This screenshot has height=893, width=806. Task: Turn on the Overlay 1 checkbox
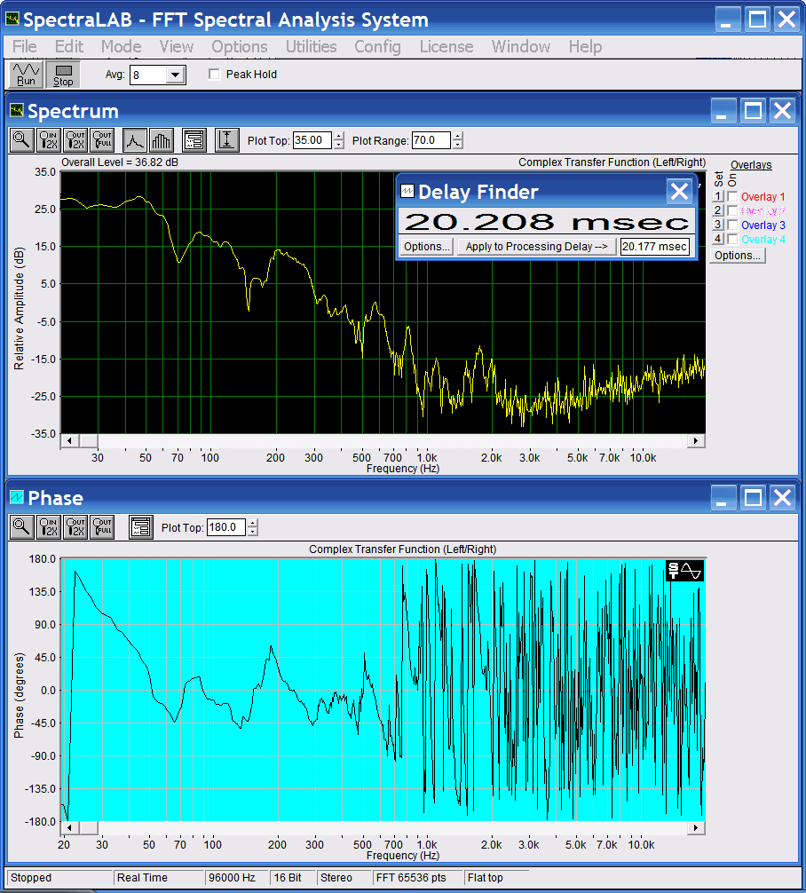click(x=732, y=197)
